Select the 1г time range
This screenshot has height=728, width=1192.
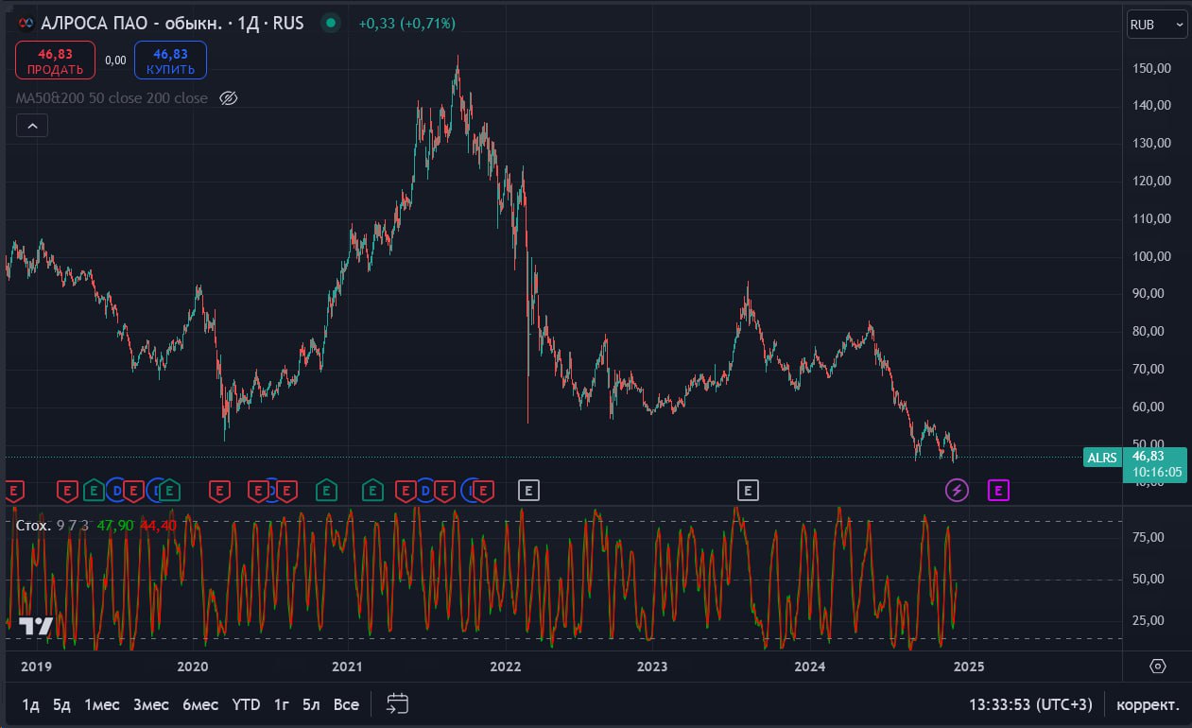[282, 704]
